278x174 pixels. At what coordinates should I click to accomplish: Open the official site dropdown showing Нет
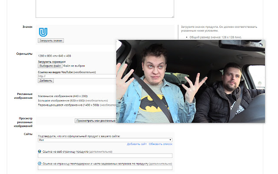(x=105, y=140)
